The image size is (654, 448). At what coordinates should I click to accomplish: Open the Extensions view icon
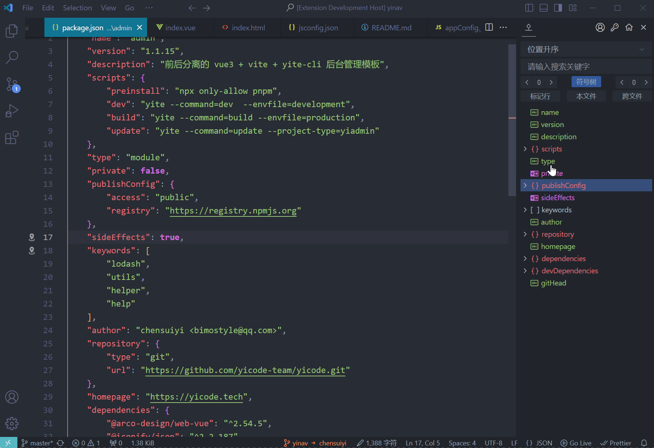tap(12, 137)
